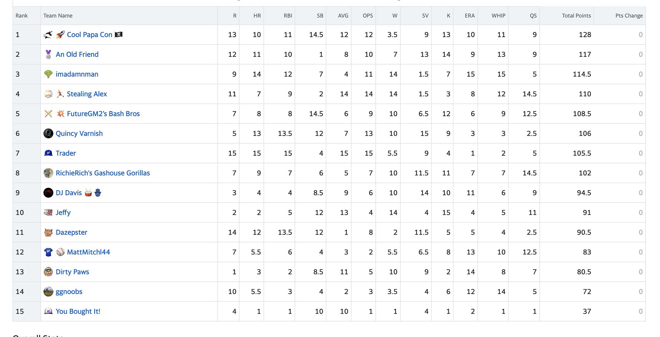Click the blue cap icon beside Trader

pos(48,153)
